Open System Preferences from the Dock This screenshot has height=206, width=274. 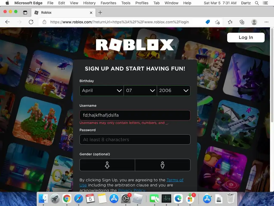tap(126, 199)
